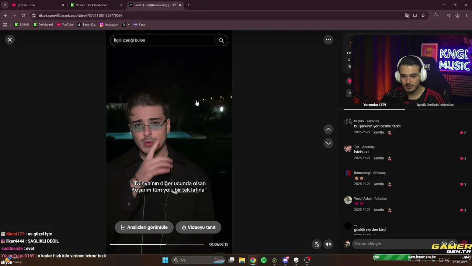Open Discord from the taskbar

(x=285, y=260)
